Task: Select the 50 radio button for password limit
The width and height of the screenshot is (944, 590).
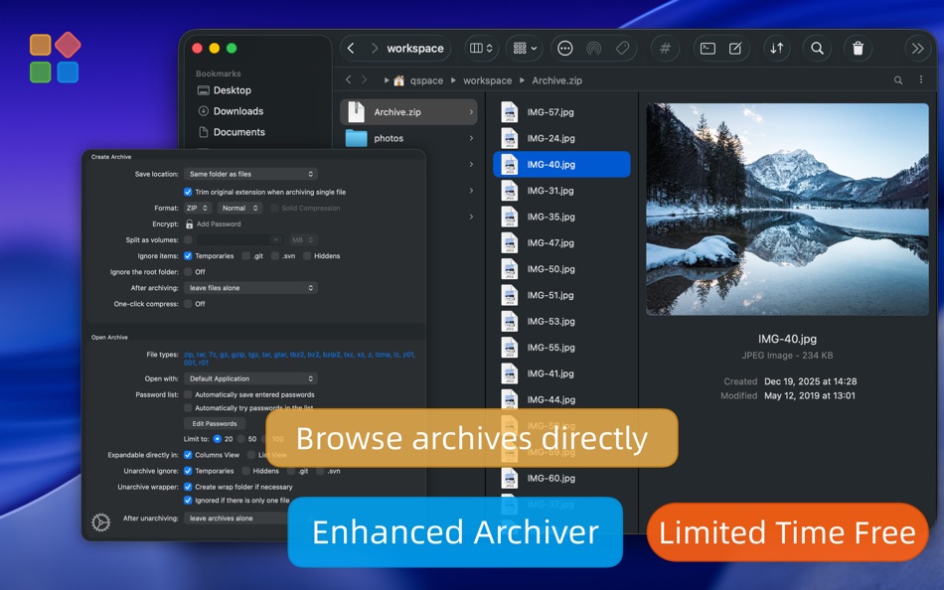Action: point(240,437)
